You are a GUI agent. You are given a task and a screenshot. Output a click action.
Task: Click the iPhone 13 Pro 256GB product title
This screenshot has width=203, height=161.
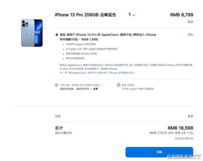[x=85, y=15]
